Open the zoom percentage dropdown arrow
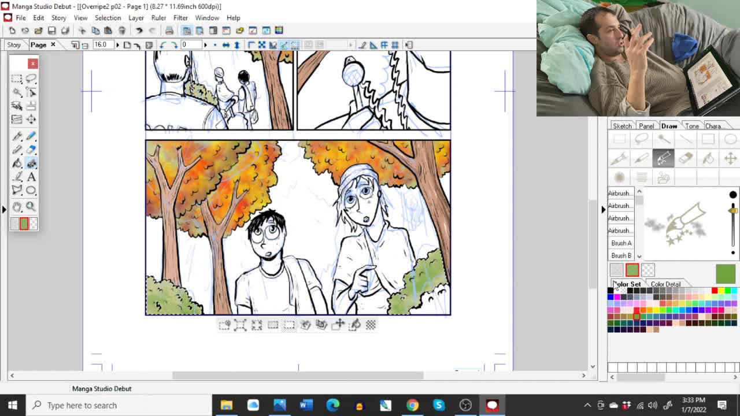This screenshot has width=740, height=416. (117, 45)
